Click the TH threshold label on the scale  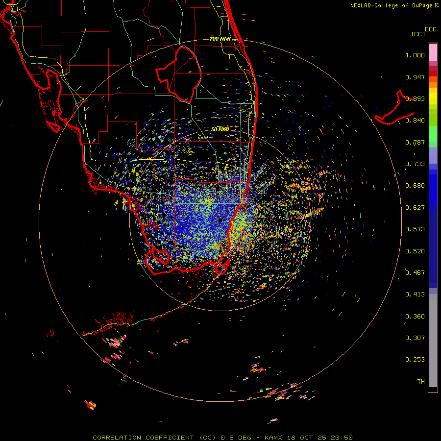point(421,382)
